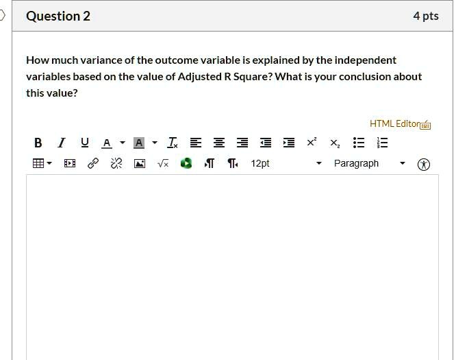Image resolution: width=456 pixels, height=360 pixels.
Task: Open Paragraph format dropdown
Action: 369,163
